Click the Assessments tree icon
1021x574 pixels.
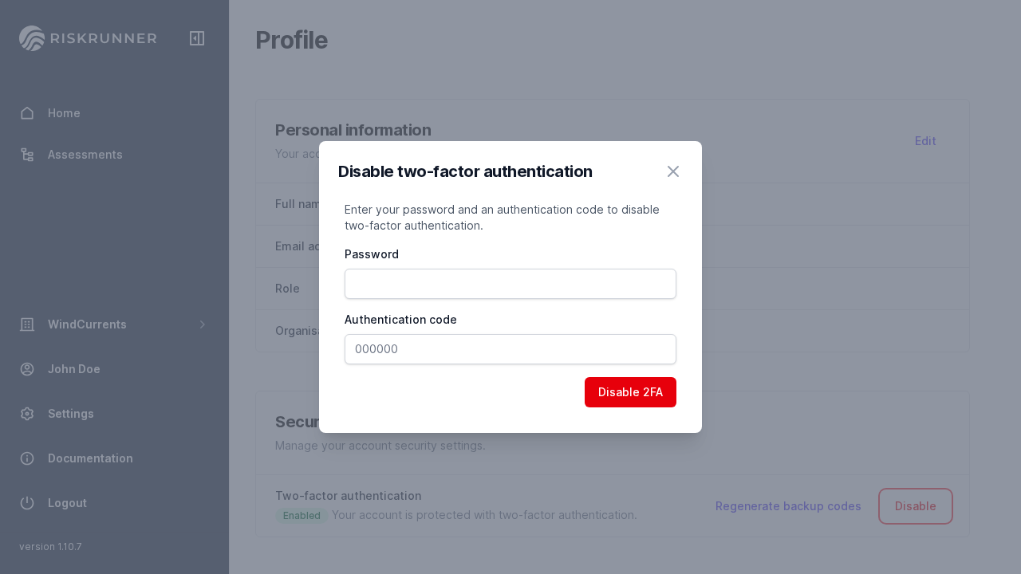click(x=27, y=155)
